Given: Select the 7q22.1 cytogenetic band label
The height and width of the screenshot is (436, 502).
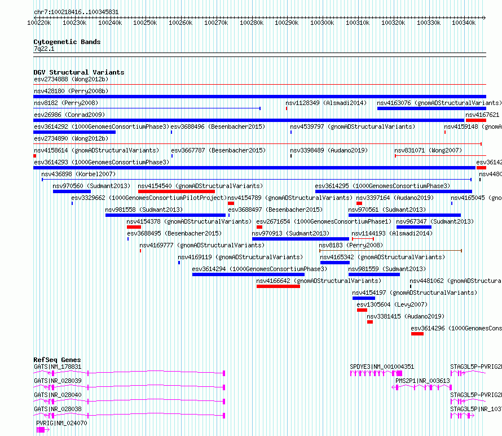Looking at the screenshot, I should pyautogui.click(x=44, y=49).
